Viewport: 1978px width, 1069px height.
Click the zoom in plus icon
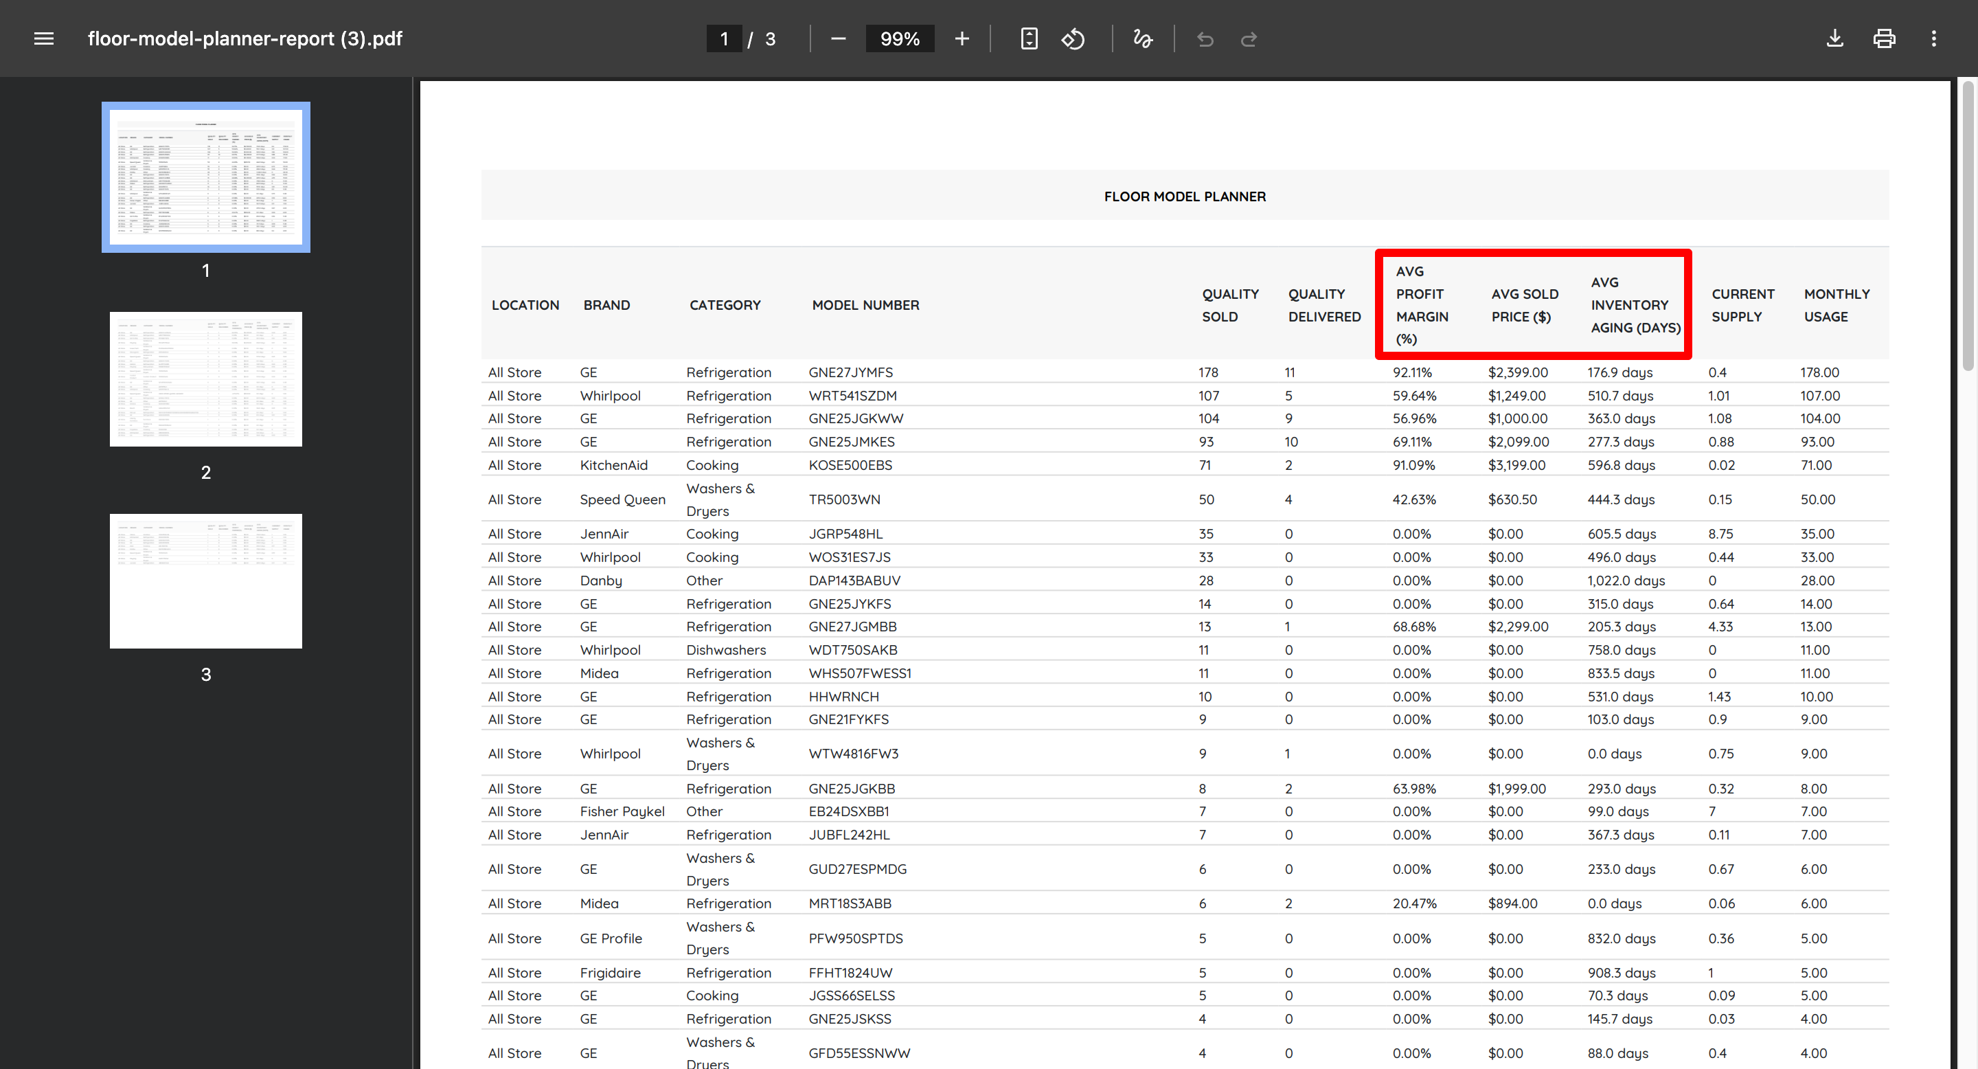(962, 38)
